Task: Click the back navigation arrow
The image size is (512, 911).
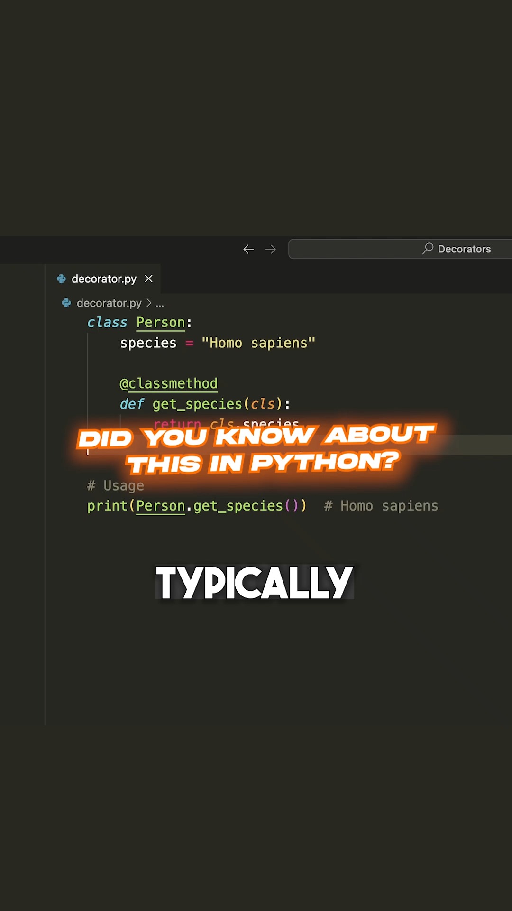Action: 248,249
